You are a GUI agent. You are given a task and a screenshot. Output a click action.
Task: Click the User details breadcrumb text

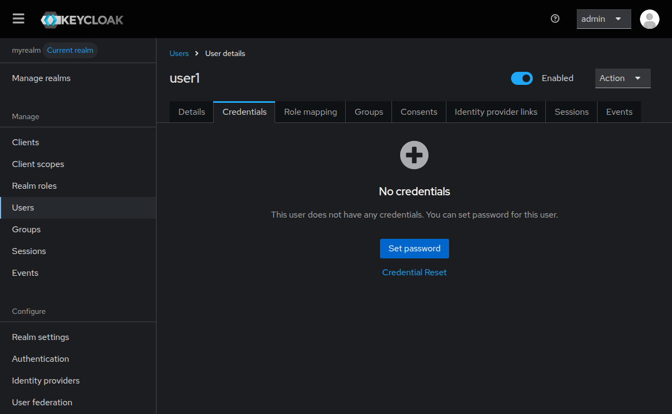(225, 53)
